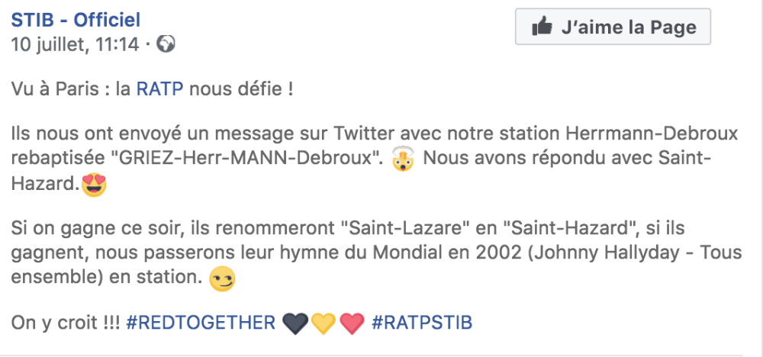Screen dimensions: 763x357
Task: Click the heart-eyes emoji after Saint-Hazard
Action: point(95,185)
